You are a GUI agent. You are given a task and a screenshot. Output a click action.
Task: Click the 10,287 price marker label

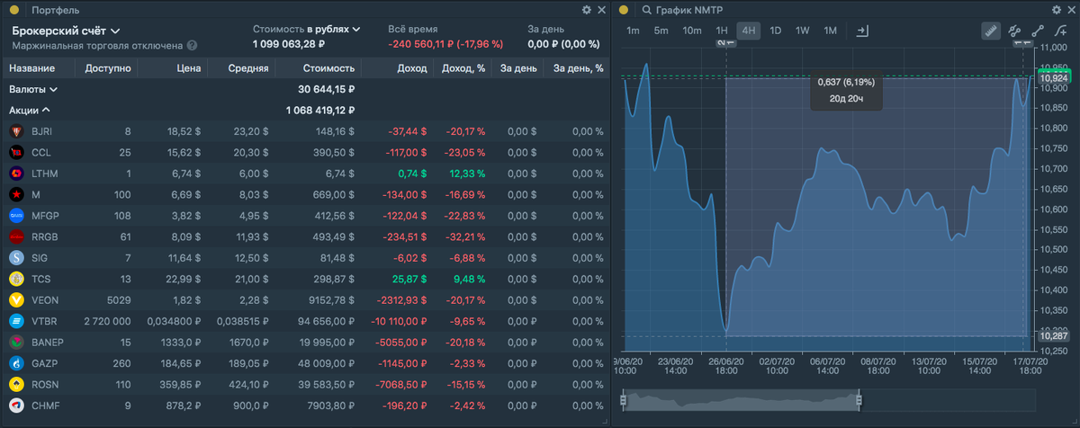[1054, 335]
